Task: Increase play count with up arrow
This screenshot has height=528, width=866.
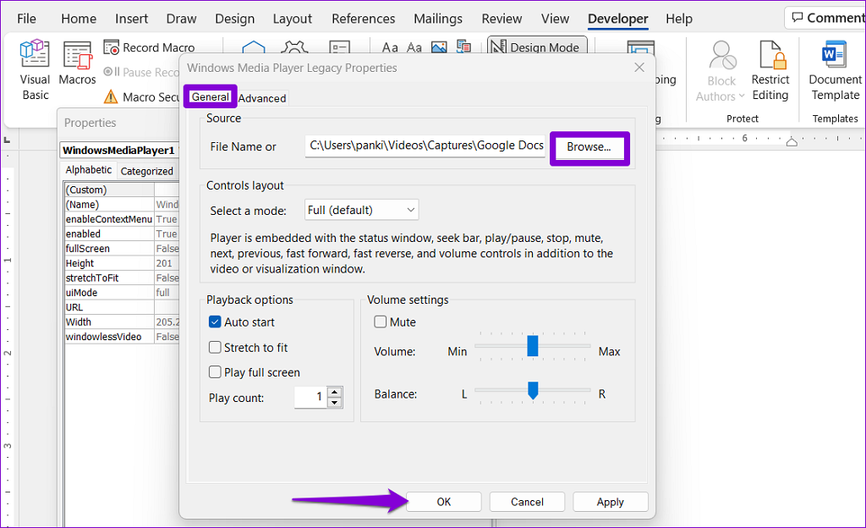Action: (x=335, y=392)
